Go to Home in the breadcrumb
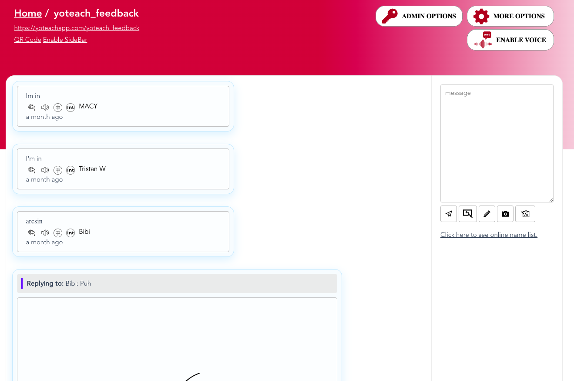The height and width of the screenshot is (381, 574). [x=28, y=13]
